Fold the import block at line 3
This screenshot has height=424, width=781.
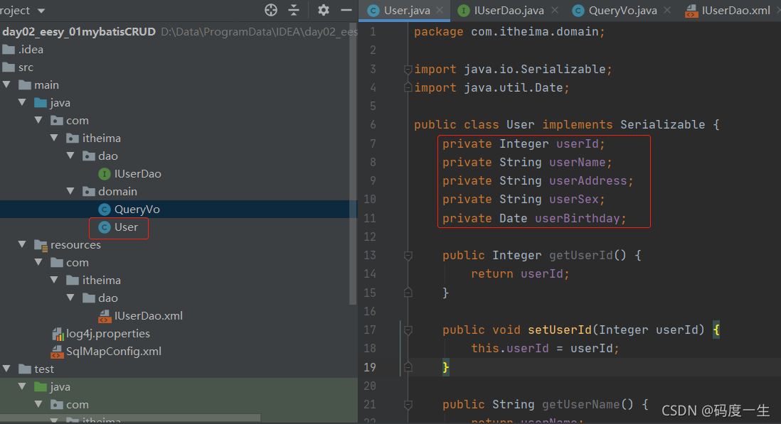(x=408, y=69)
